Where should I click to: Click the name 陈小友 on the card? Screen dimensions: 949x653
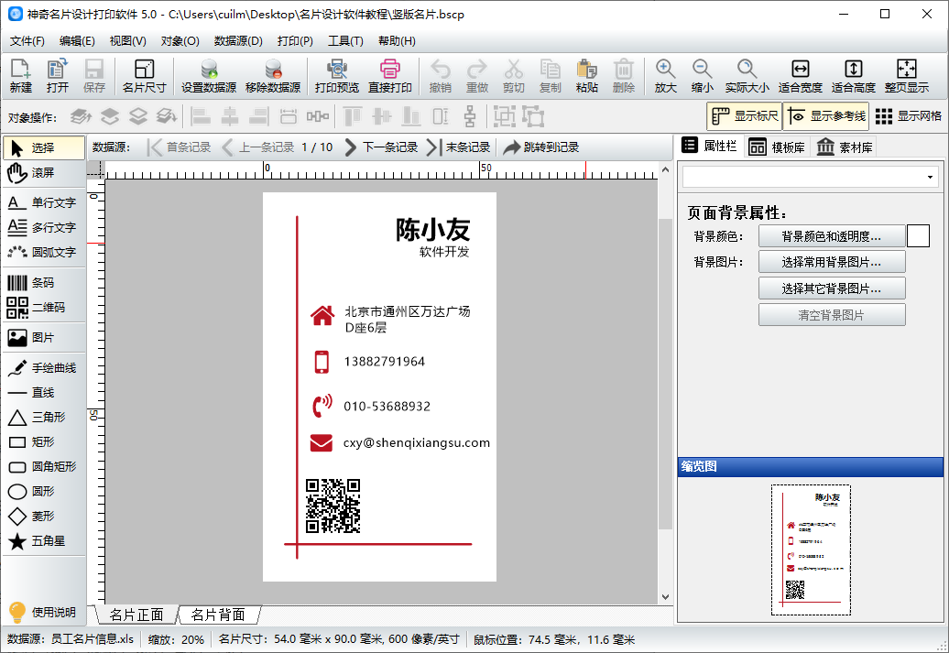432,230
